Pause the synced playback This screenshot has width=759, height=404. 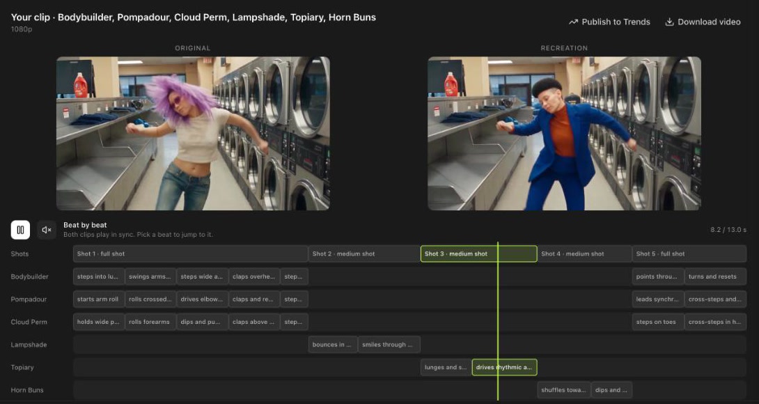pyautogui.click(x=20, y=230)
